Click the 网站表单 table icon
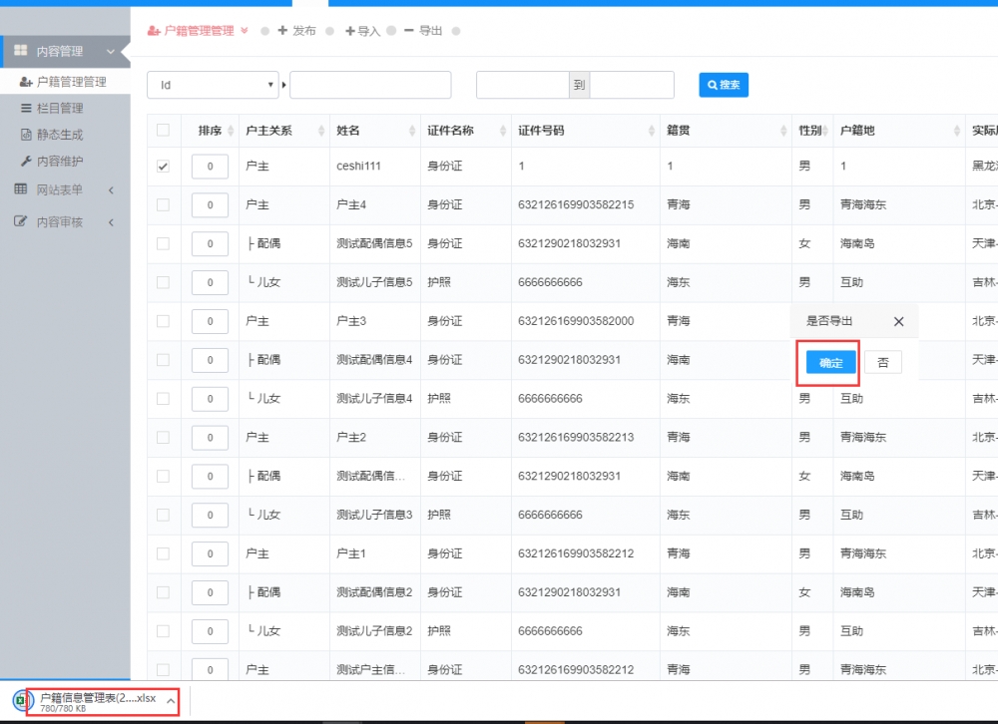Screen dimensions: 998x724 point(20,188)
